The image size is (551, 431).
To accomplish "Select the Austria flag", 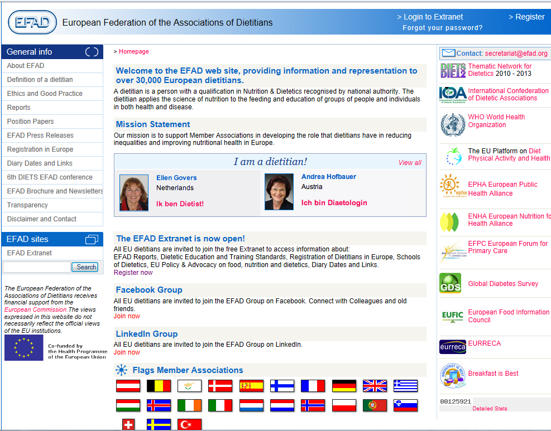I will 128,386.
